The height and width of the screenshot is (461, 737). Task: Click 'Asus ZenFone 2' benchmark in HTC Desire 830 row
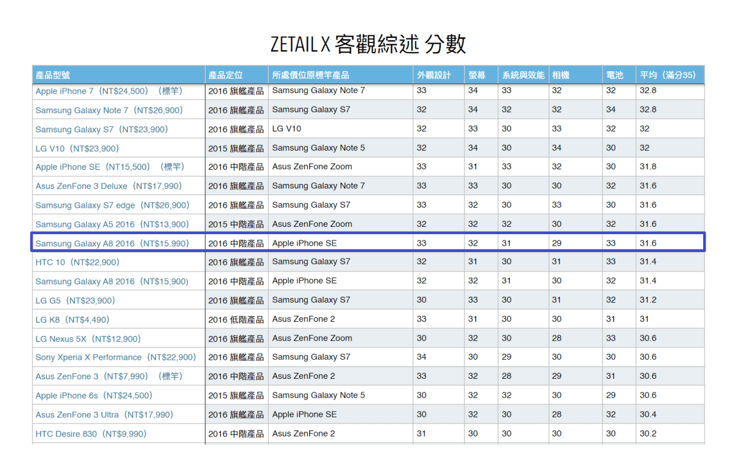pos(303,433)
